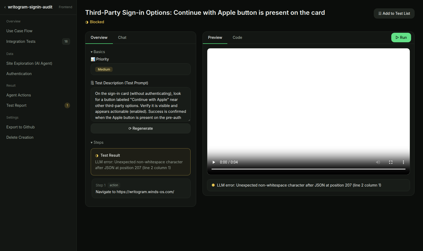Click the Frontend label in sidebar header
This screenshot has width=423, height=251.
tap(66, 7)
